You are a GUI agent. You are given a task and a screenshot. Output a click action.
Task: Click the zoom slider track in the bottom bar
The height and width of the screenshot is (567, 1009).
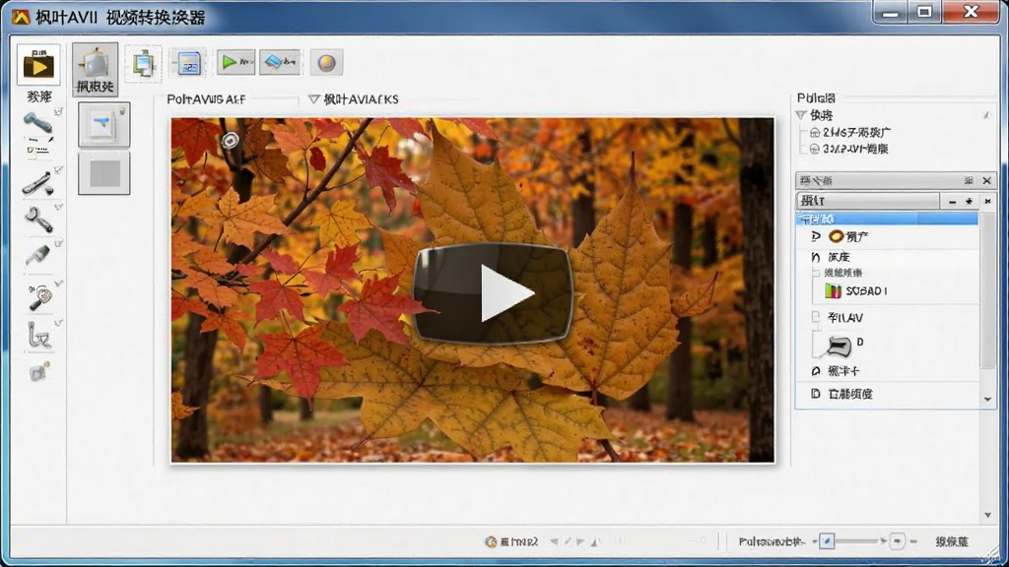858,542
